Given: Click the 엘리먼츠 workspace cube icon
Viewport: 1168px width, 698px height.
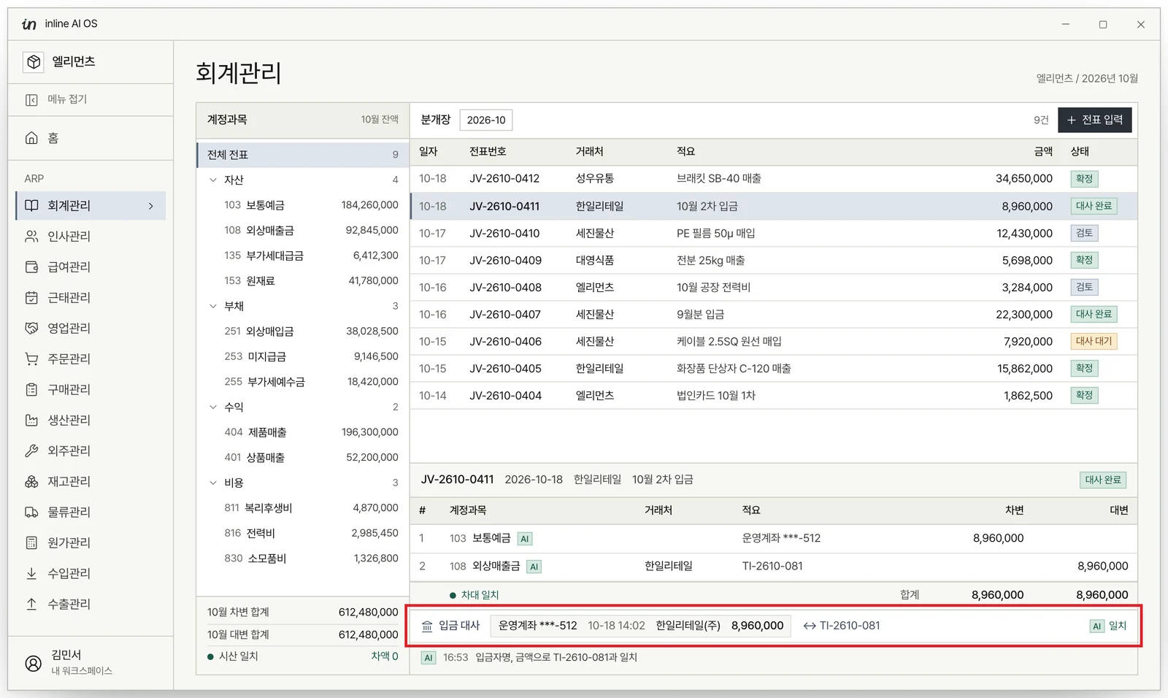Looking at the screenshot, I should 34,62.
